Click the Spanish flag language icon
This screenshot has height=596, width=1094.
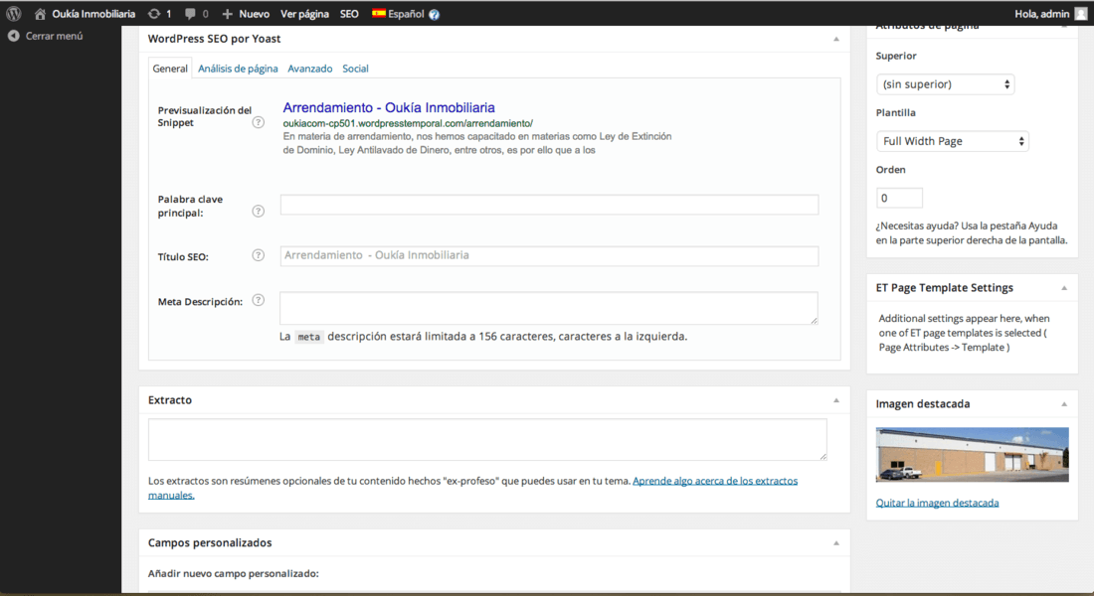click(x=379, y=13)
